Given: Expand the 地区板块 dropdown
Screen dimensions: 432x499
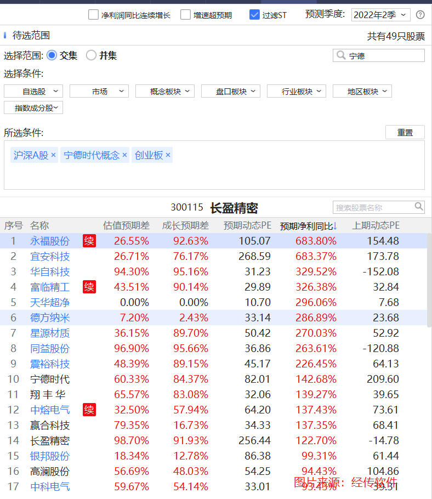Looking at the screenshot, I should point(362,92).
